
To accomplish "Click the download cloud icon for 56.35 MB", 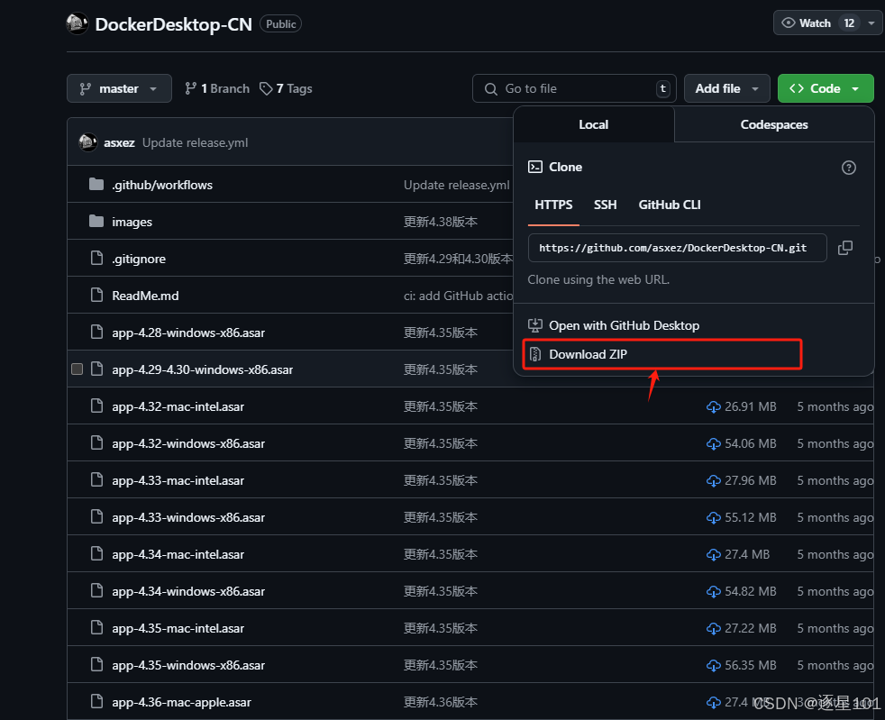I will tap(714, 665).
